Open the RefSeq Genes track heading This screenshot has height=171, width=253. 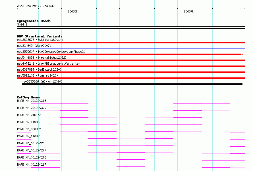[x=29, y=97]
